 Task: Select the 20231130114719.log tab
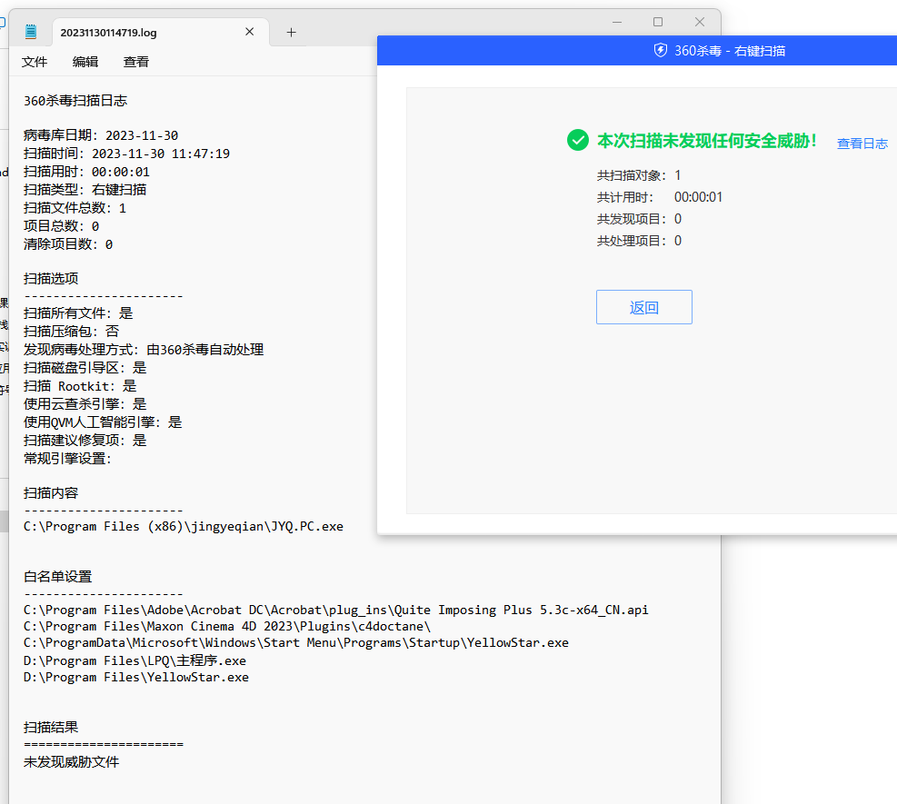160,32
